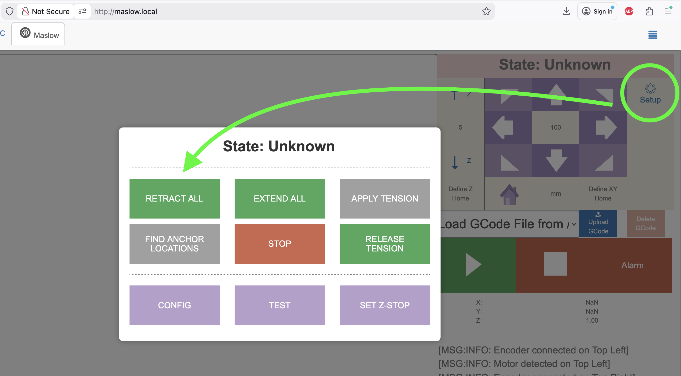Open the browser downloads icon
The width and height of the screenshot is (681, 376).
566,11
